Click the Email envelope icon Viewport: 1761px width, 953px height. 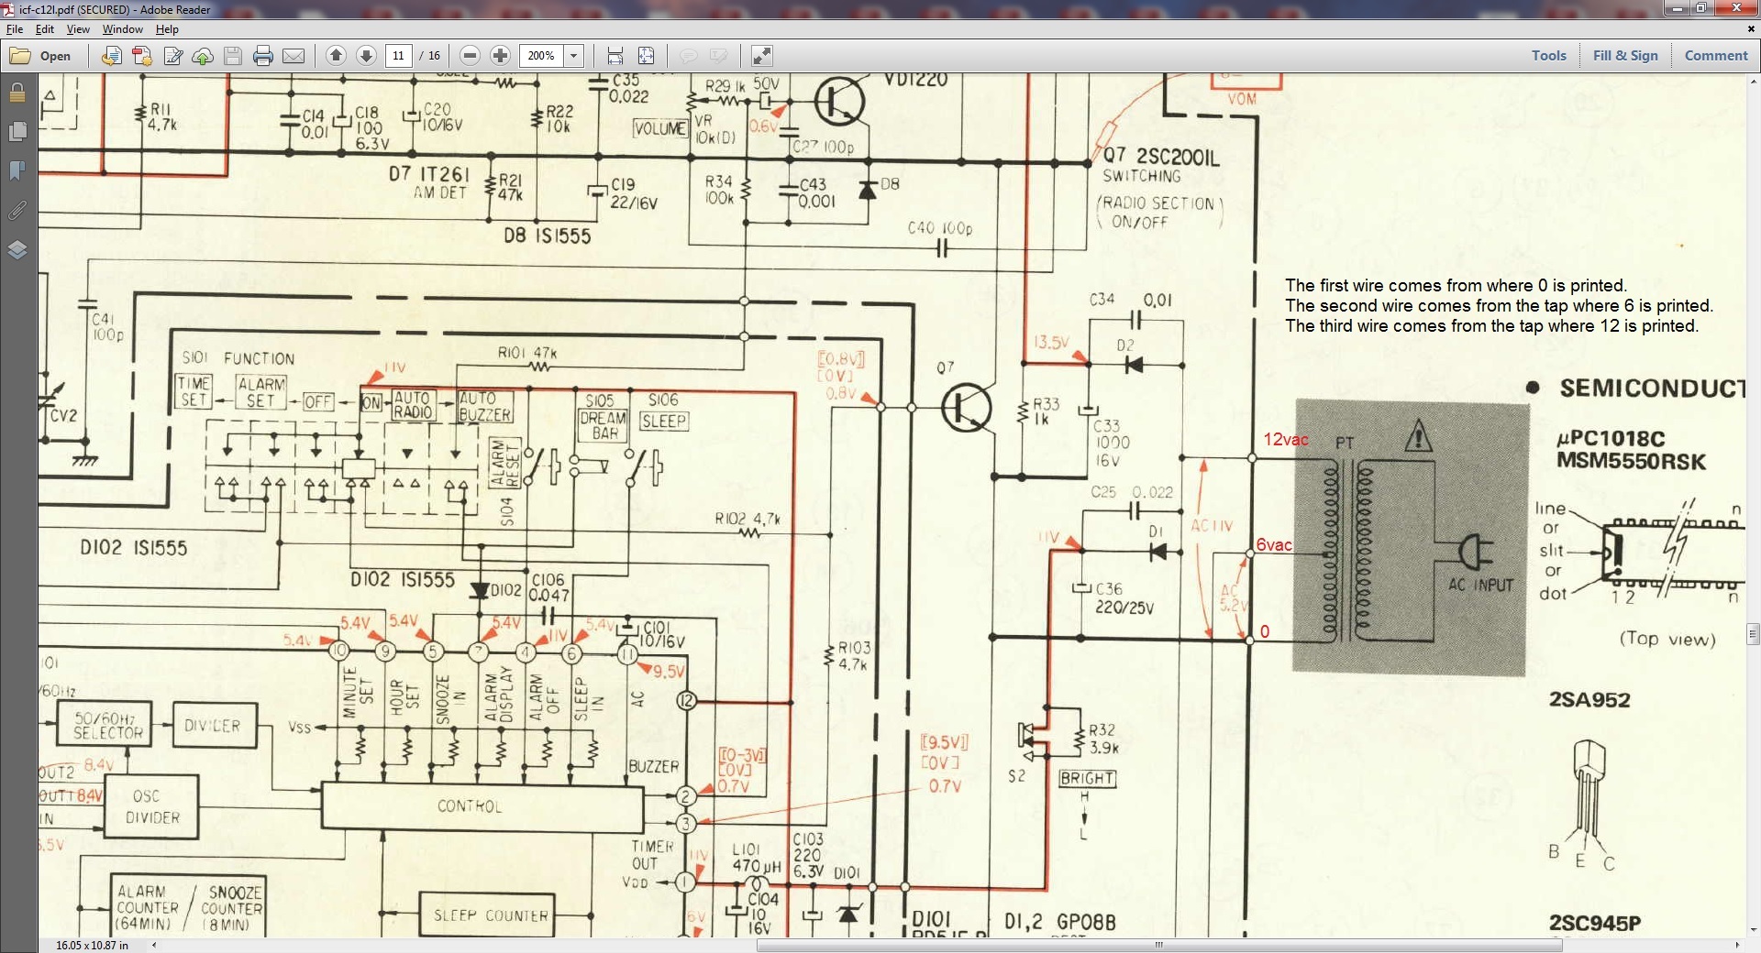click(x=293, y=56)
